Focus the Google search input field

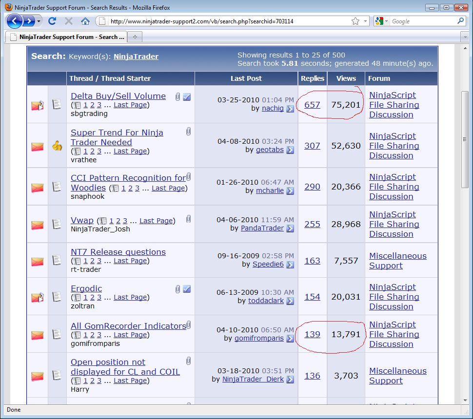coord(423,21)
